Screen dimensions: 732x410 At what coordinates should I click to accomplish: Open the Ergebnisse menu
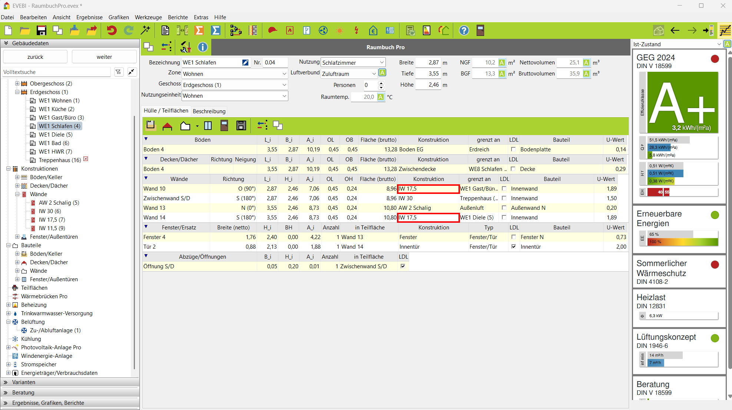click(x=89, y=17)
